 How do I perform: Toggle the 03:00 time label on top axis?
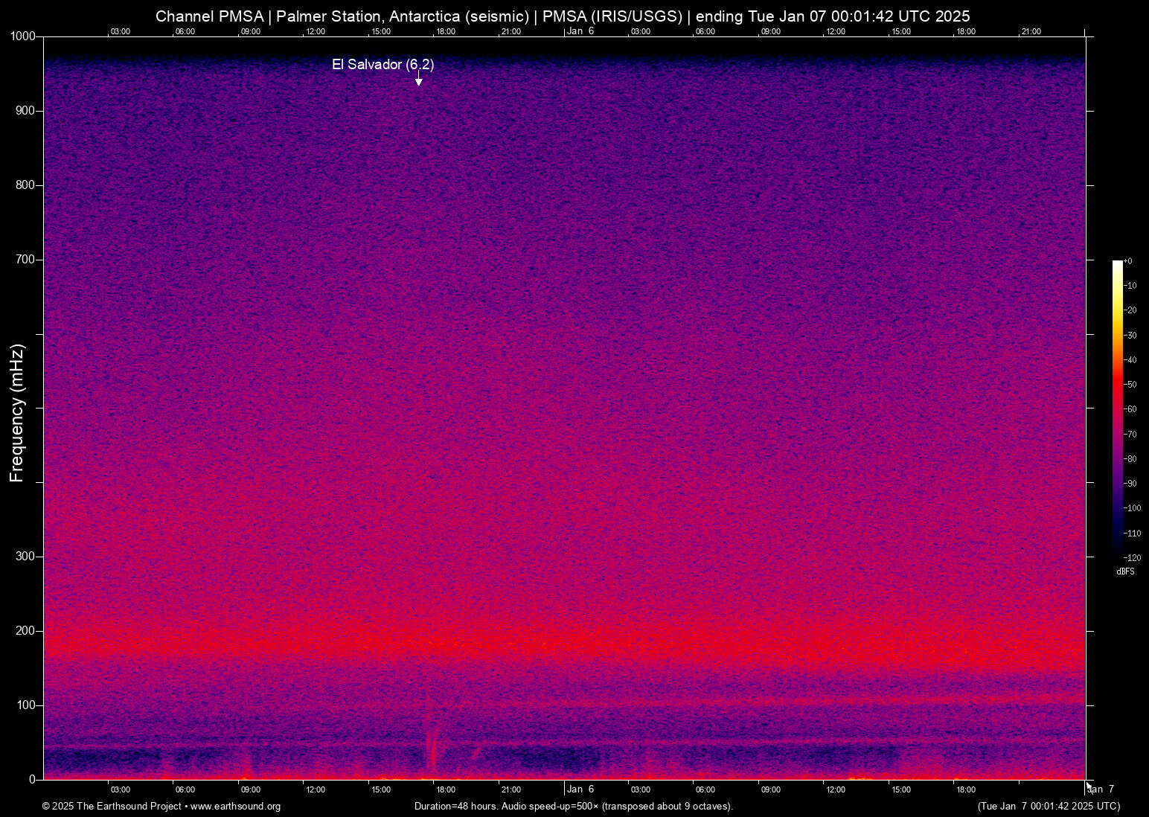(x=120, y=31)
